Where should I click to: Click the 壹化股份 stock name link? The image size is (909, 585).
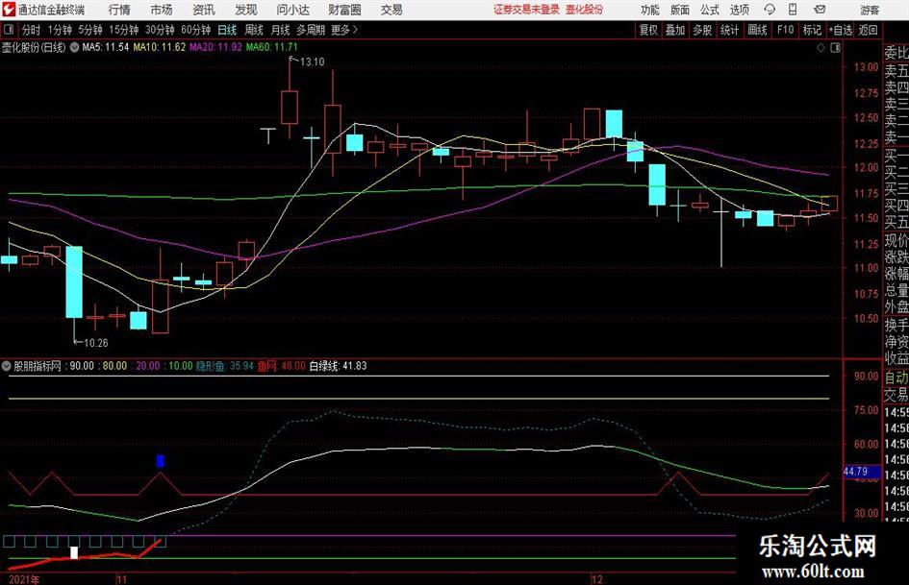pyautogui.click(x=585, y=10)
